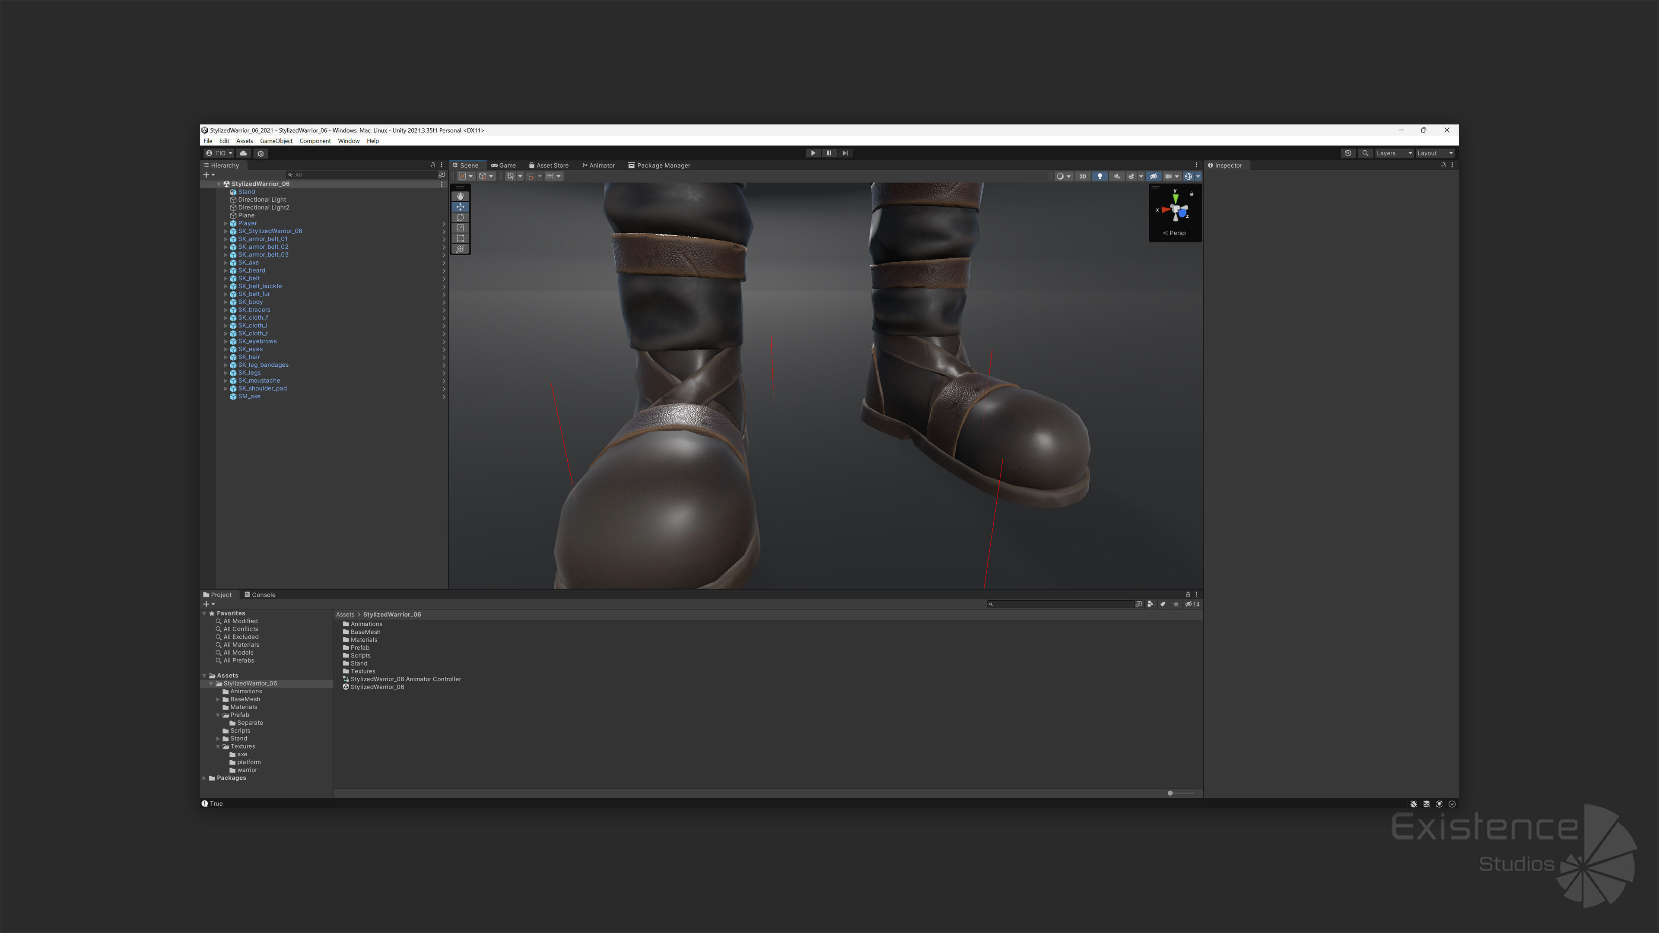Click the Step frame button

point(845,153)
